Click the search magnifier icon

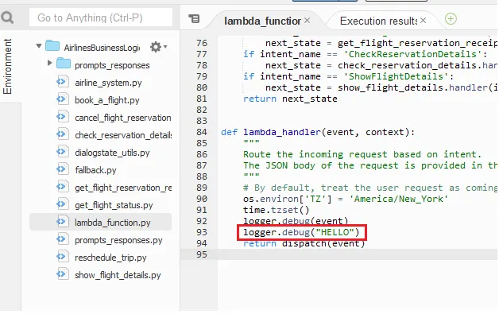[x=7, y=17]
